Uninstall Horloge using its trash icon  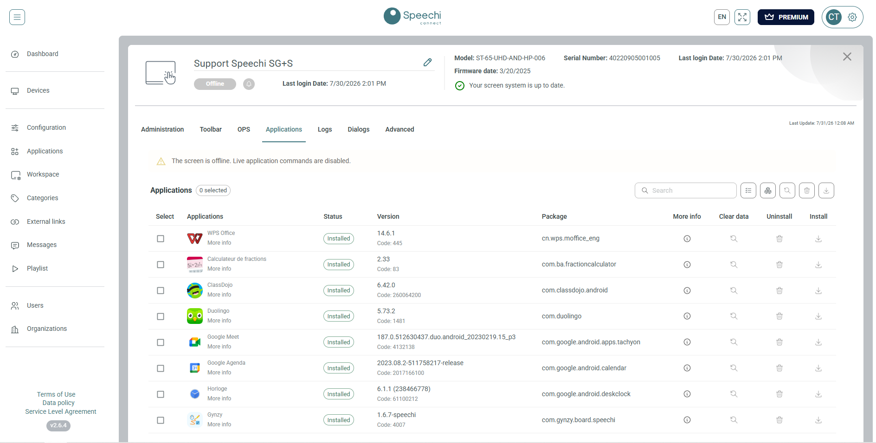(x=779, y=394)
